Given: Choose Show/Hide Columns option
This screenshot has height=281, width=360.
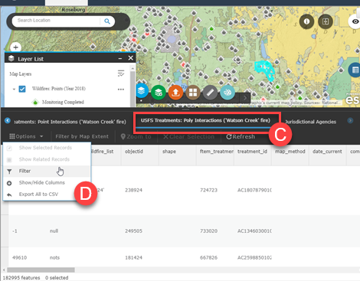Looking at the screenshot, I should [47, 183].
